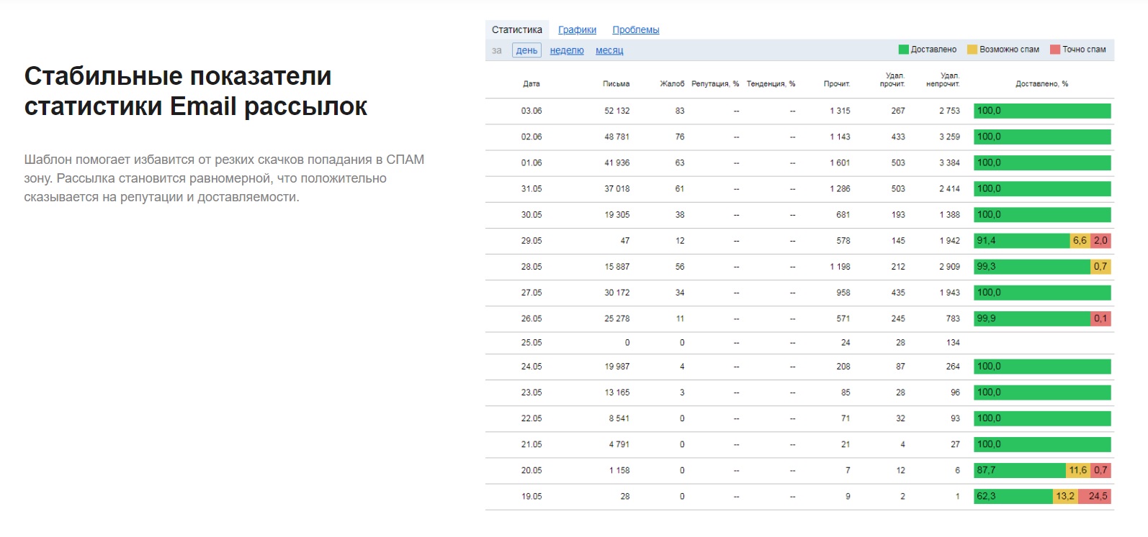Select the 31.05 date cell
This screenshot has height=537, width=1148.
point(532,188)
